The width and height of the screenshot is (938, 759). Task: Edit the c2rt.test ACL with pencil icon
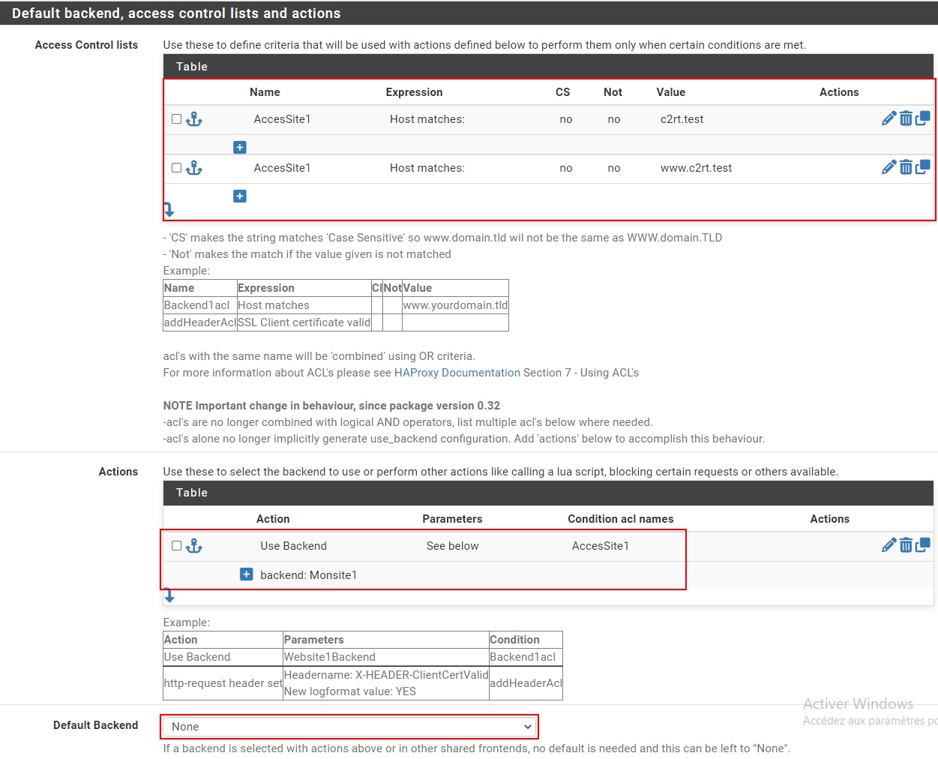click(x=889, y=118)
